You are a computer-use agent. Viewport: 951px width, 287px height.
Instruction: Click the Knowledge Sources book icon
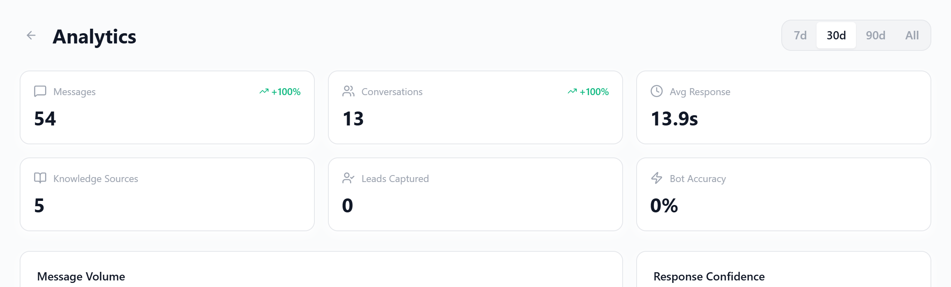pos(40,178)
